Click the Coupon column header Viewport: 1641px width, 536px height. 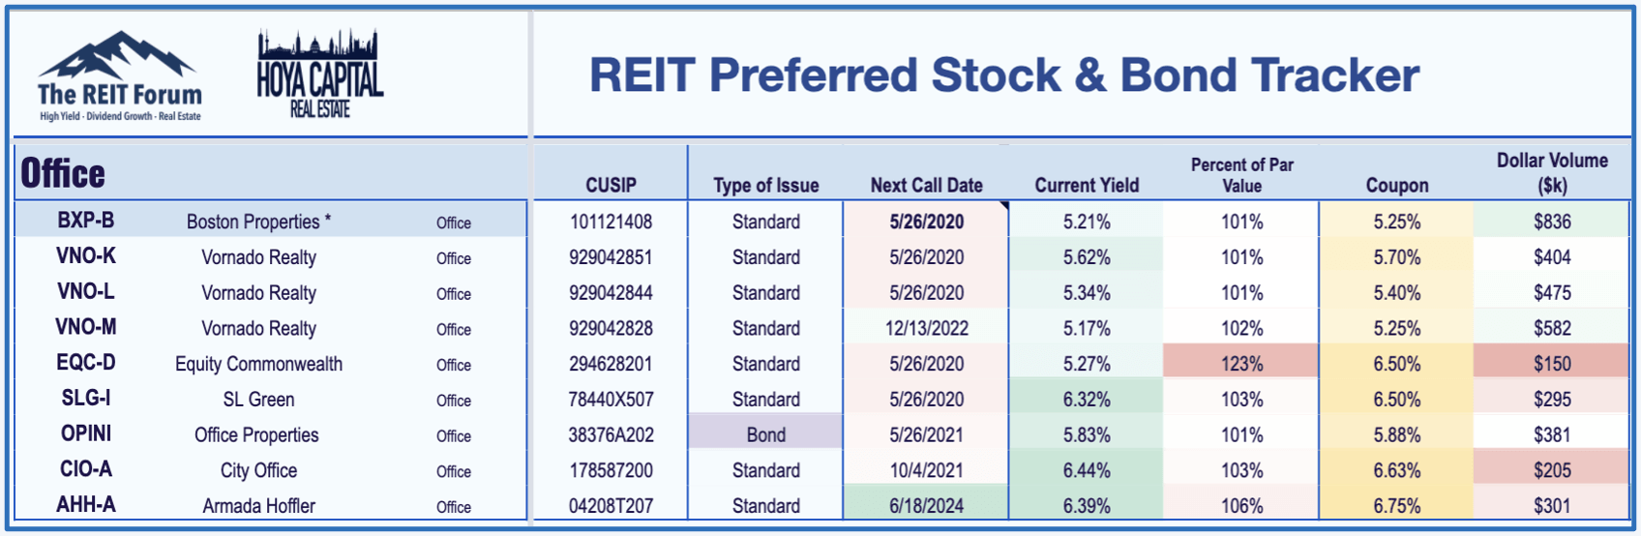(1396, 185)
